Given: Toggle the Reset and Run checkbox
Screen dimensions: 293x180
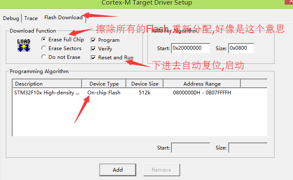Looking at the screenshot, I should pos(93,58).
